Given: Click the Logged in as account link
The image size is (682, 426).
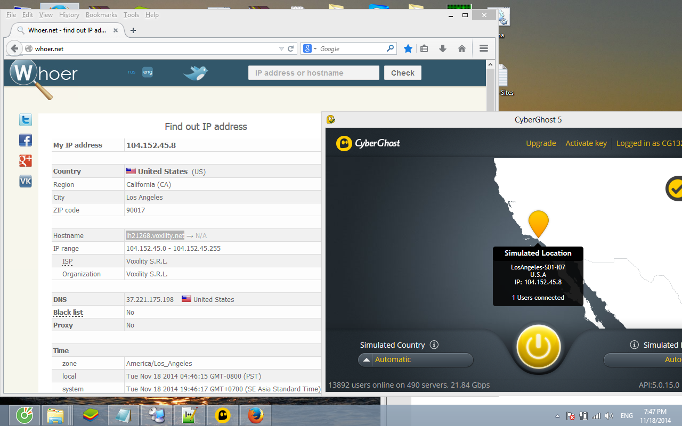Looking at the screenshot, I should coord(649,143).
